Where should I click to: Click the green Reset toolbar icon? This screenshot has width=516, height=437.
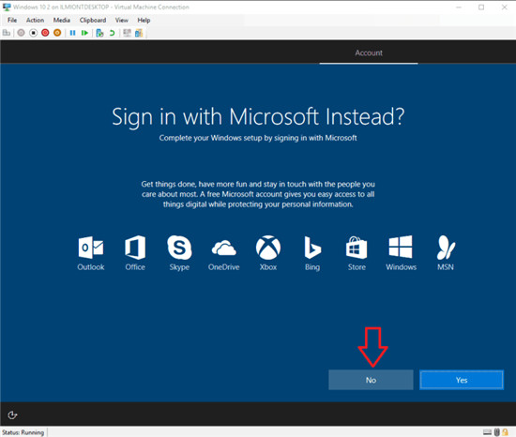tap(84, 33)
